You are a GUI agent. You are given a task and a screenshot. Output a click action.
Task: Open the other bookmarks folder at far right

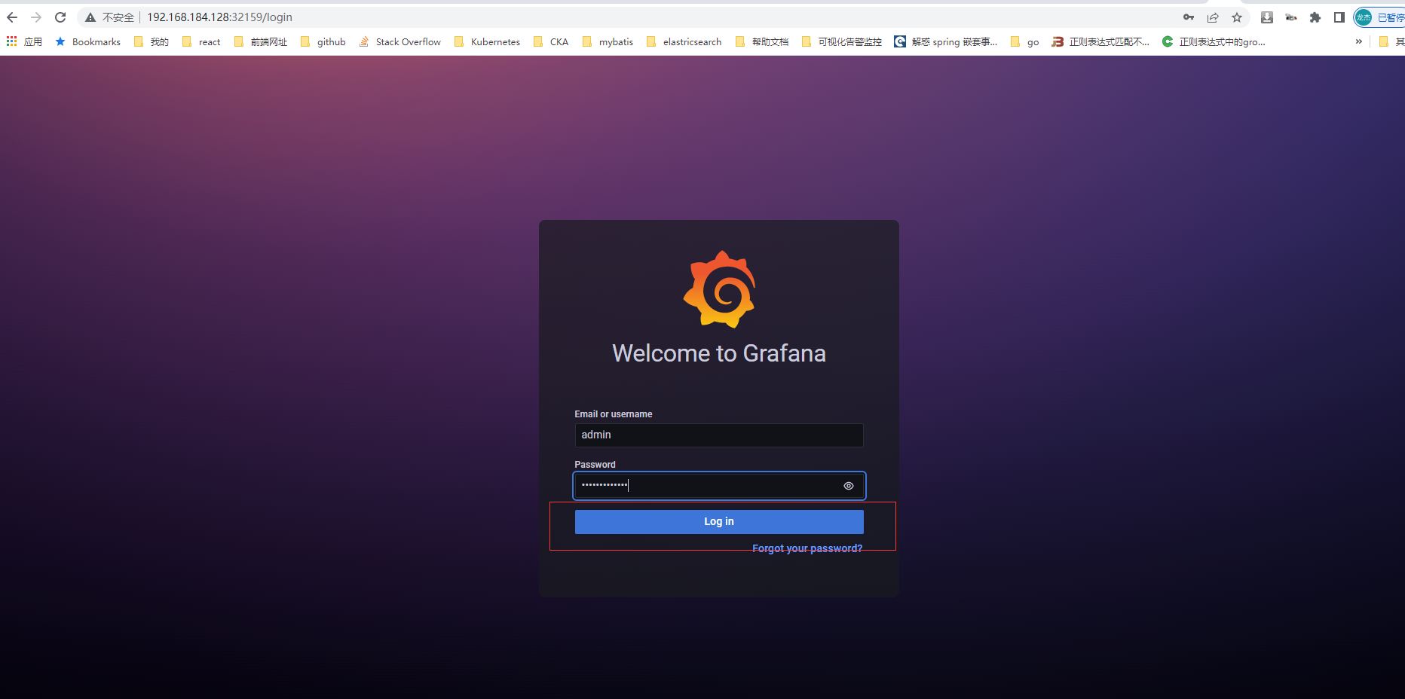coord(1391,41)
